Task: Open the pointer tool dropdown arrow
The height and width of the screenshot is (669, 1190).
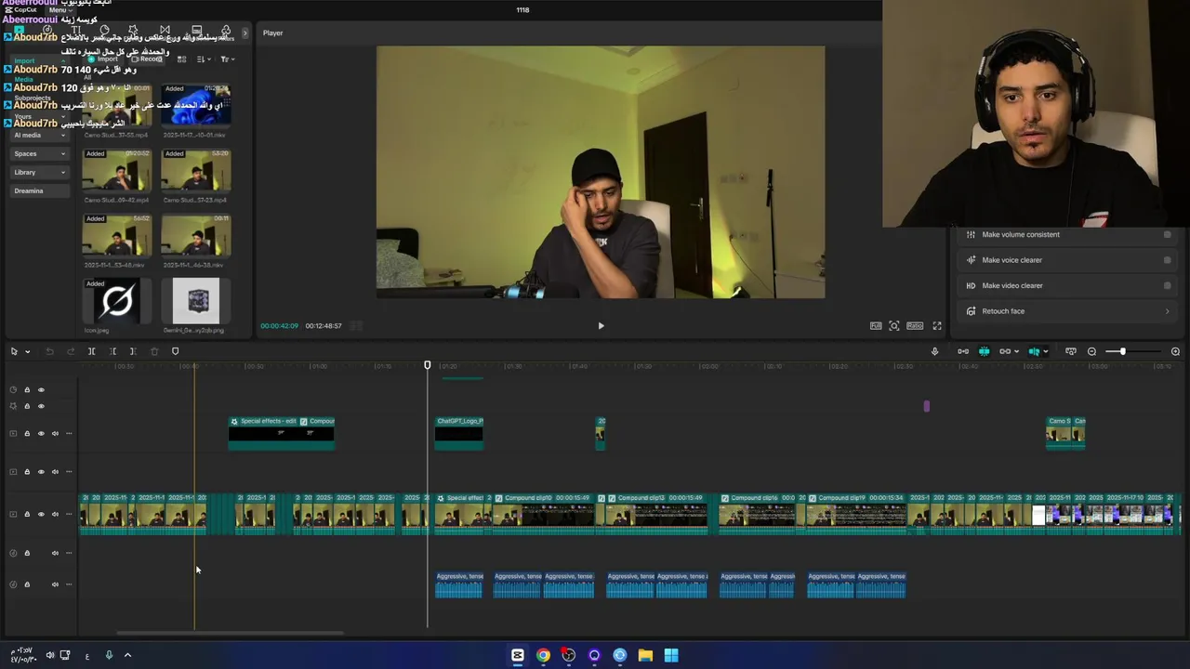Action: (27, 351)
